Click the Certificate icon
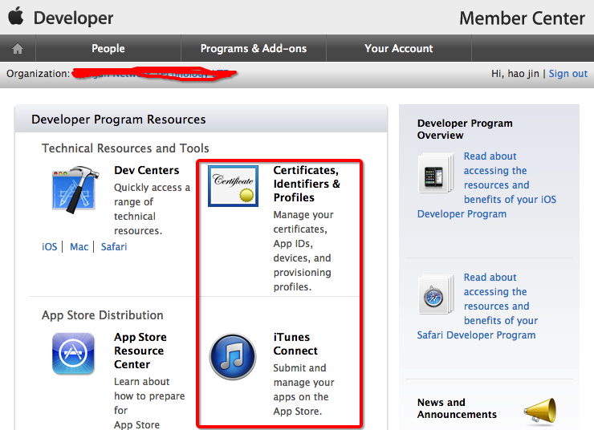This screenshot has height=430, width=594. point(233,186)
